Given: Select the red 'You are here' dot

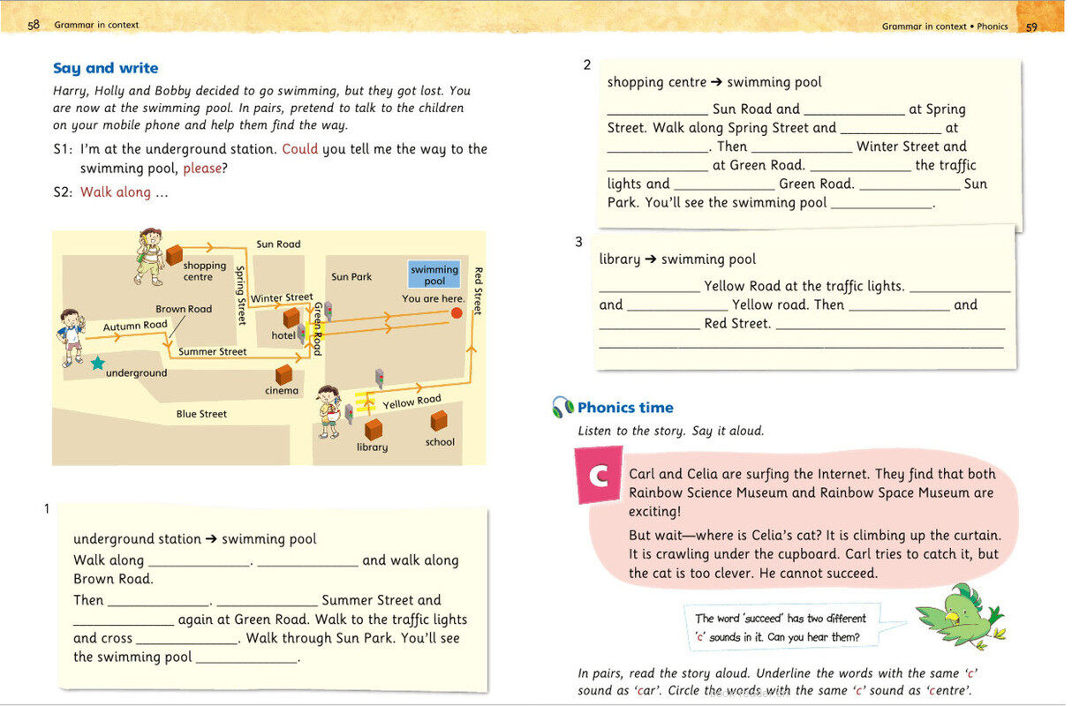Looking at the screenshot, I should point(457,312).
